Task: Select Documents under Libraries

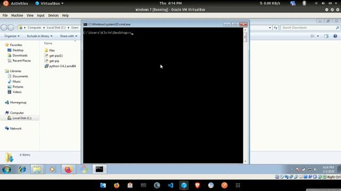Action: (x=20, y=76)
